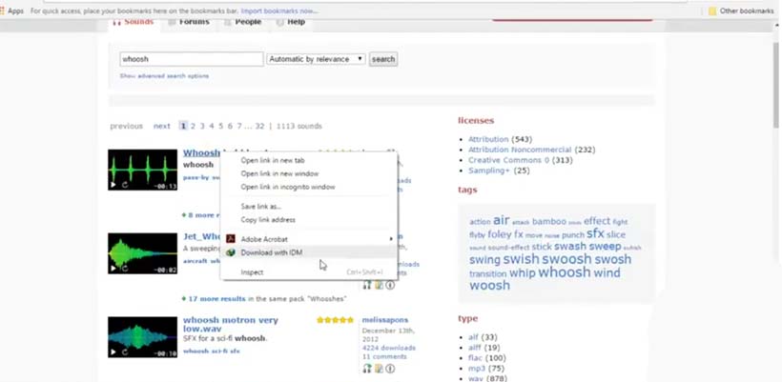Filter by Creative Commons 0 license
The image size is (782, 382).
click(506, 160)
